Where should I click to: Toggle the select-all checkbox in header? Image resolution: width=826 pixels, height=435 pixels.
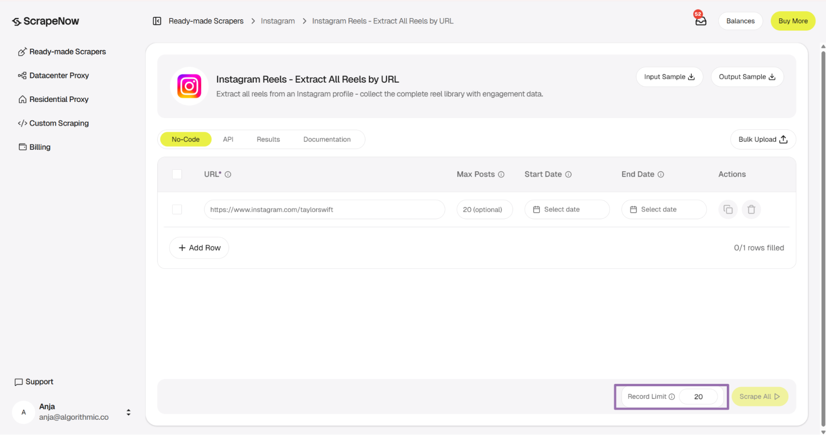tap(177, 175)
